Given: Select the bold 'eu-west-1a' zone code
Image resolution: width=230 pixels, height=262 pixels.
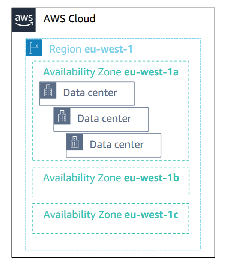Looking at the screenshot, I should [x=151, y=72].
